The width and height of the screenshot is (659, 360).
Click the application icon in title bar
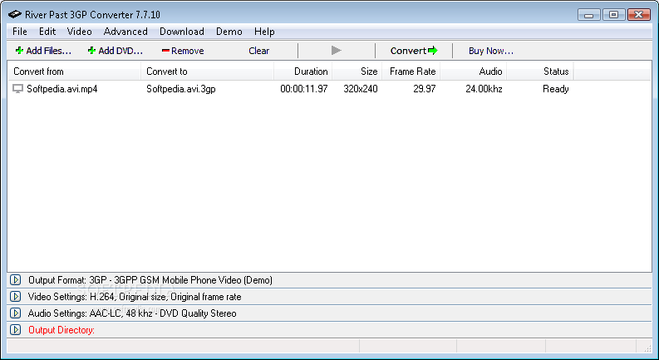pyautogui.click(x=15, y=15)
